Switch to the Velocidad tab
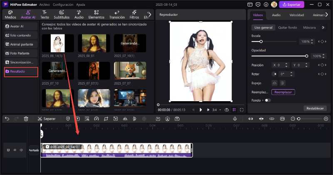333x175 pixels. (x=297, y=15)
